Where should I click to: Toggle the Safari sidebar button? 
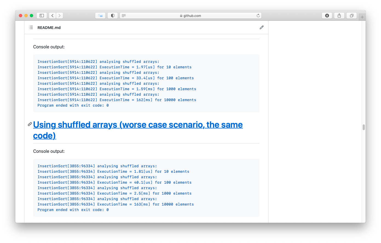pyautogui.click(x=42, y=16)
